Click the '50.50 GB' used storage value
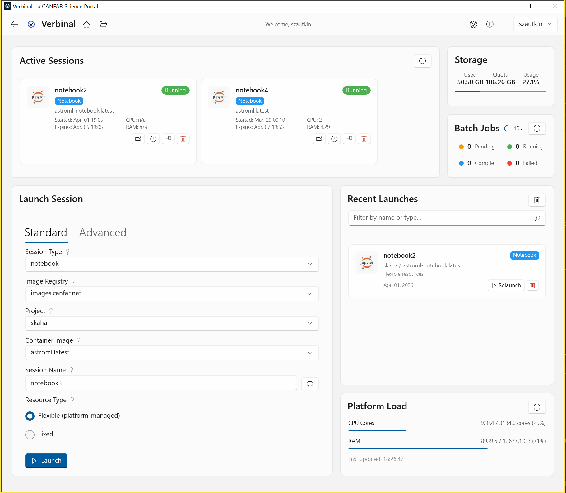 click(470, 82)
